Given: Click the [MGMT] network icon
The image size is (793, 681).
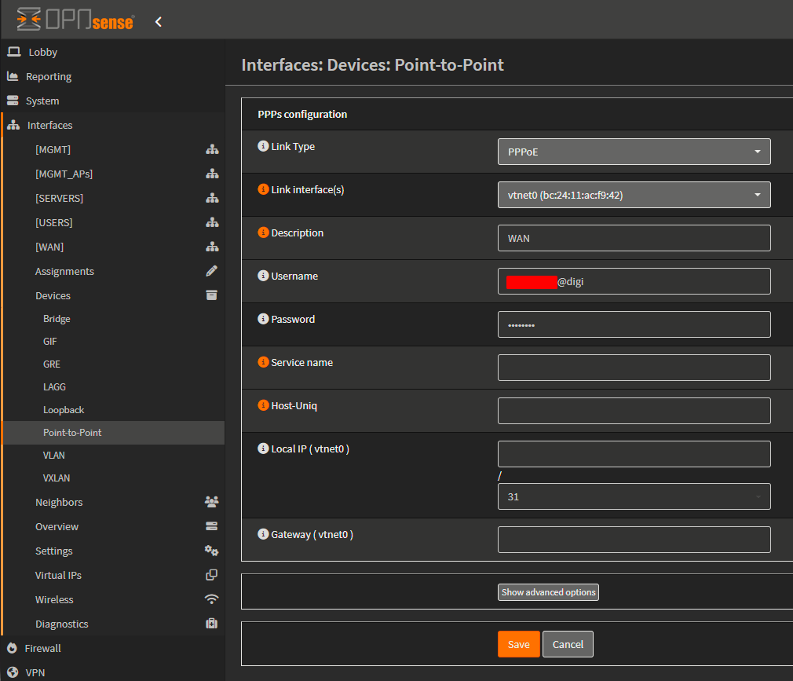Looking at the screenshot, I should (x=213, y=149).
